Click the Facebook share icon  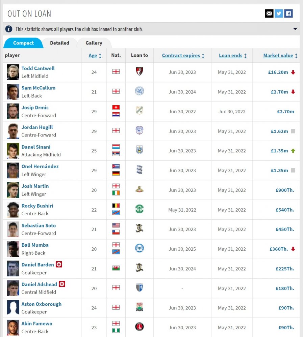click(x=288, y=13)
